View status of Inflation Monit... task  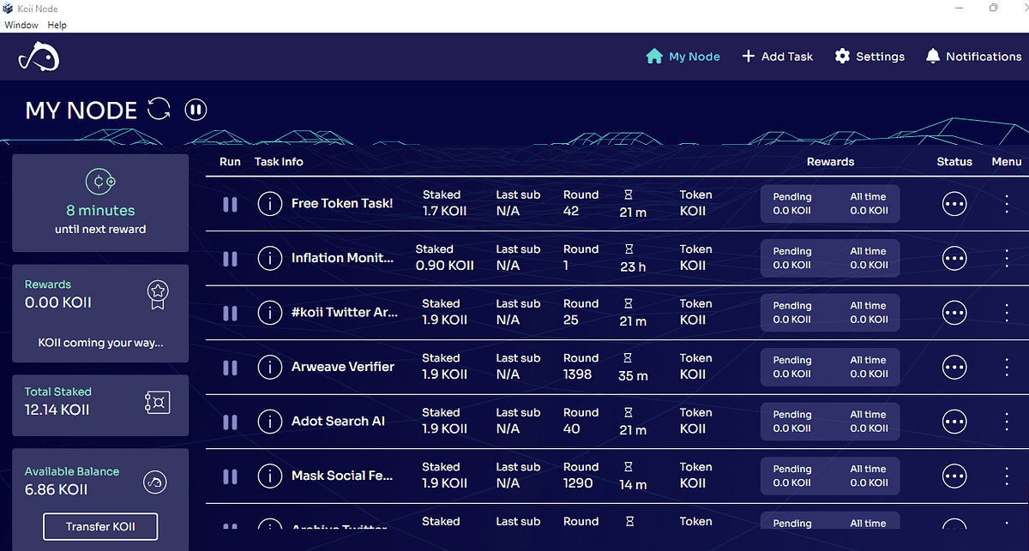pyautogui.click(x=954, y=258)
